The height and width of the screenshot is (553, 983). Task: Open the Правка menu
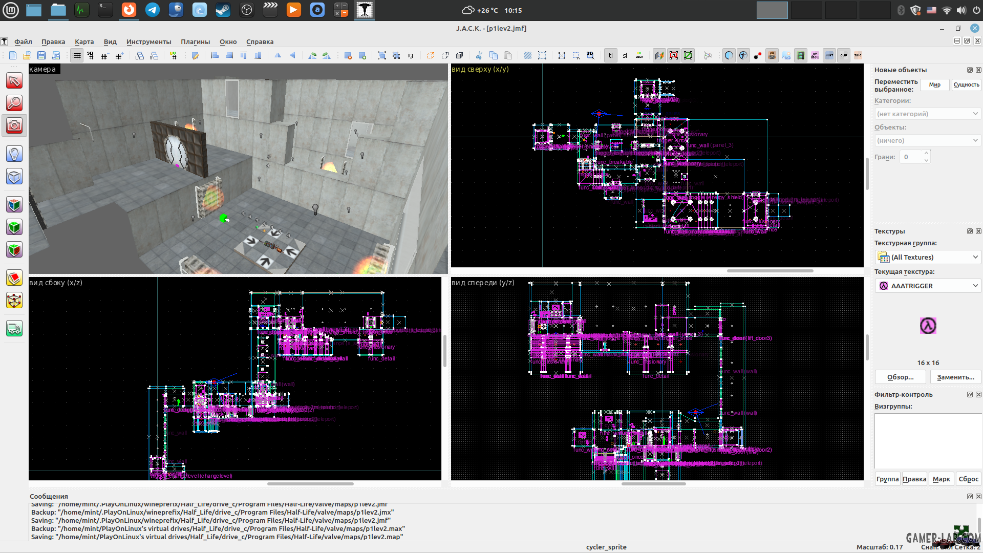pyautogui.click(x=53, y=42)
